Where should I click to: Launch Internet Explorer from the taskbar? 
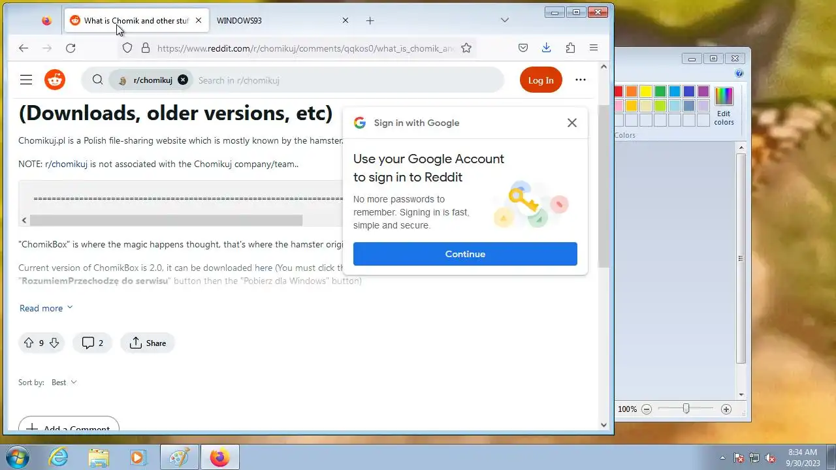[x=59, y=458]
